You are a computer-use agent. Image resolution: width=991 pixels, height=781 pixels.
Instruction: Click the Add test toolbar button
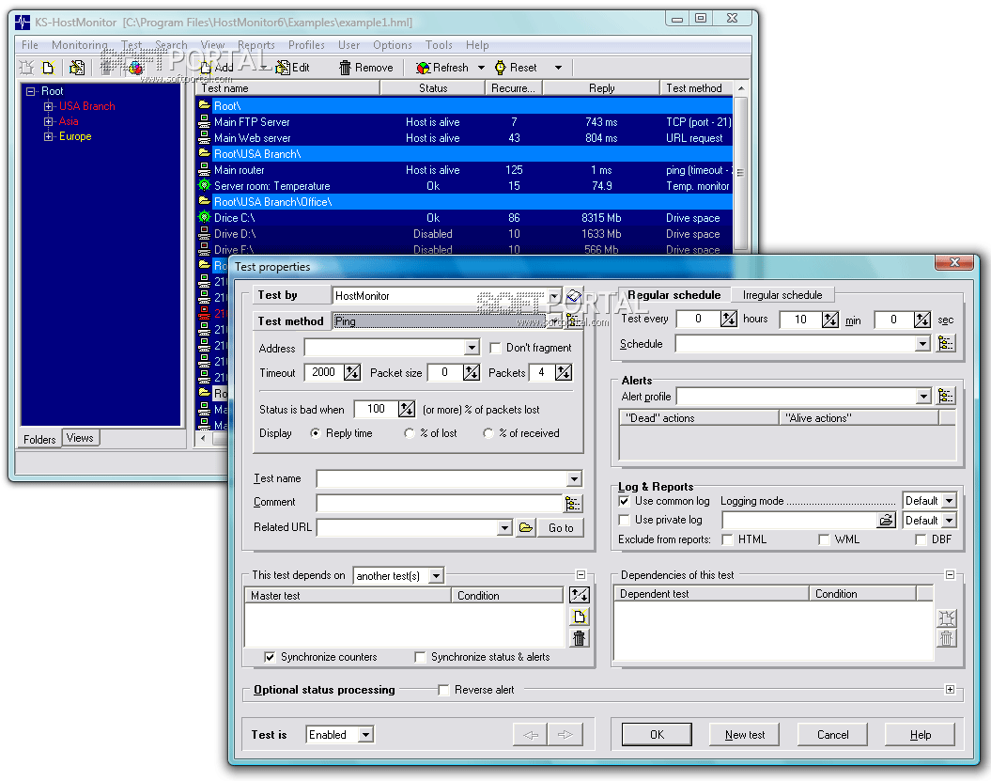coord(217,67)
